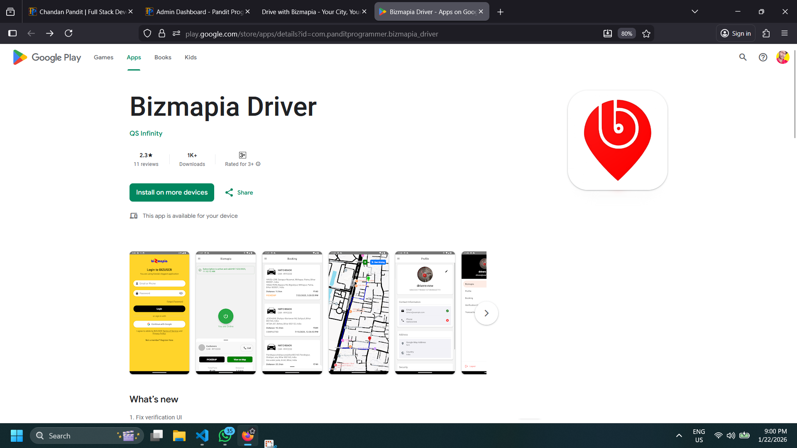Bookmark this page with the star icon
This screenshot has width=797, height=448.
(x=646, y=34)
